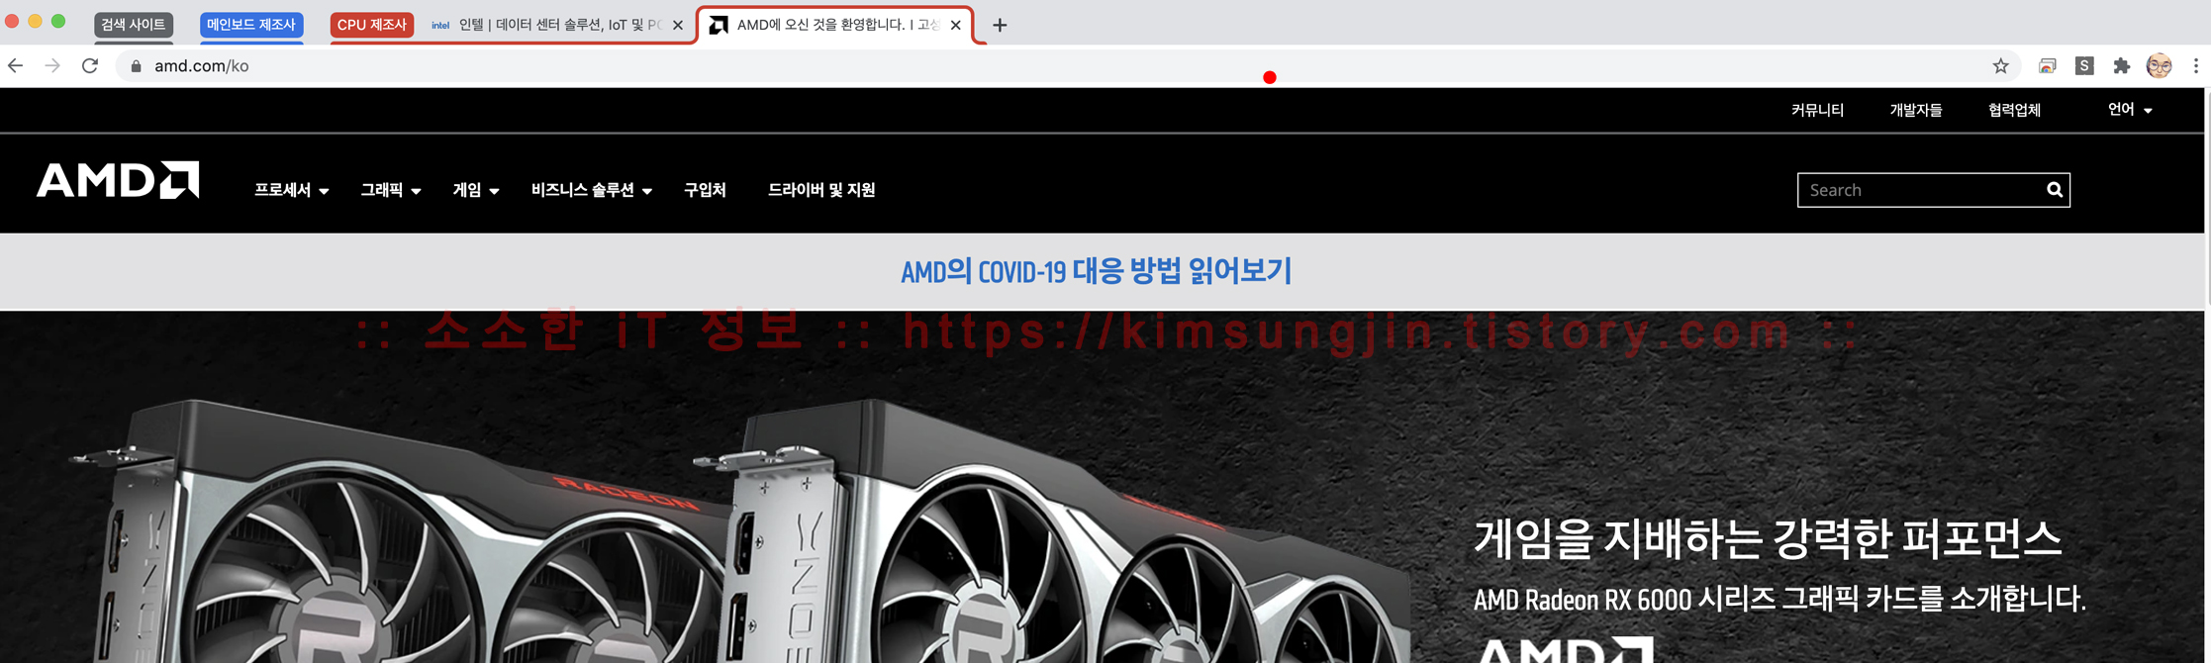Viewport: 2211px width, 663px height.
Task: Bookmark this page with the star icon
Action: pos(2000,66)
